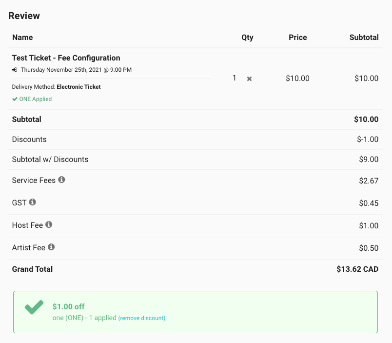Click the Electronic Ticket delivery method text
This screenshot has height=343, width=392.
(78, 87)
